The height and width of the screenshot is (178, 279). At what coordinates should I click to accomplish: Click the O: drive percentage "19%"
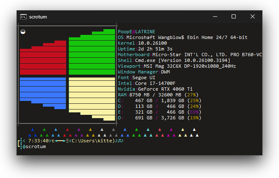coord(194,118)
